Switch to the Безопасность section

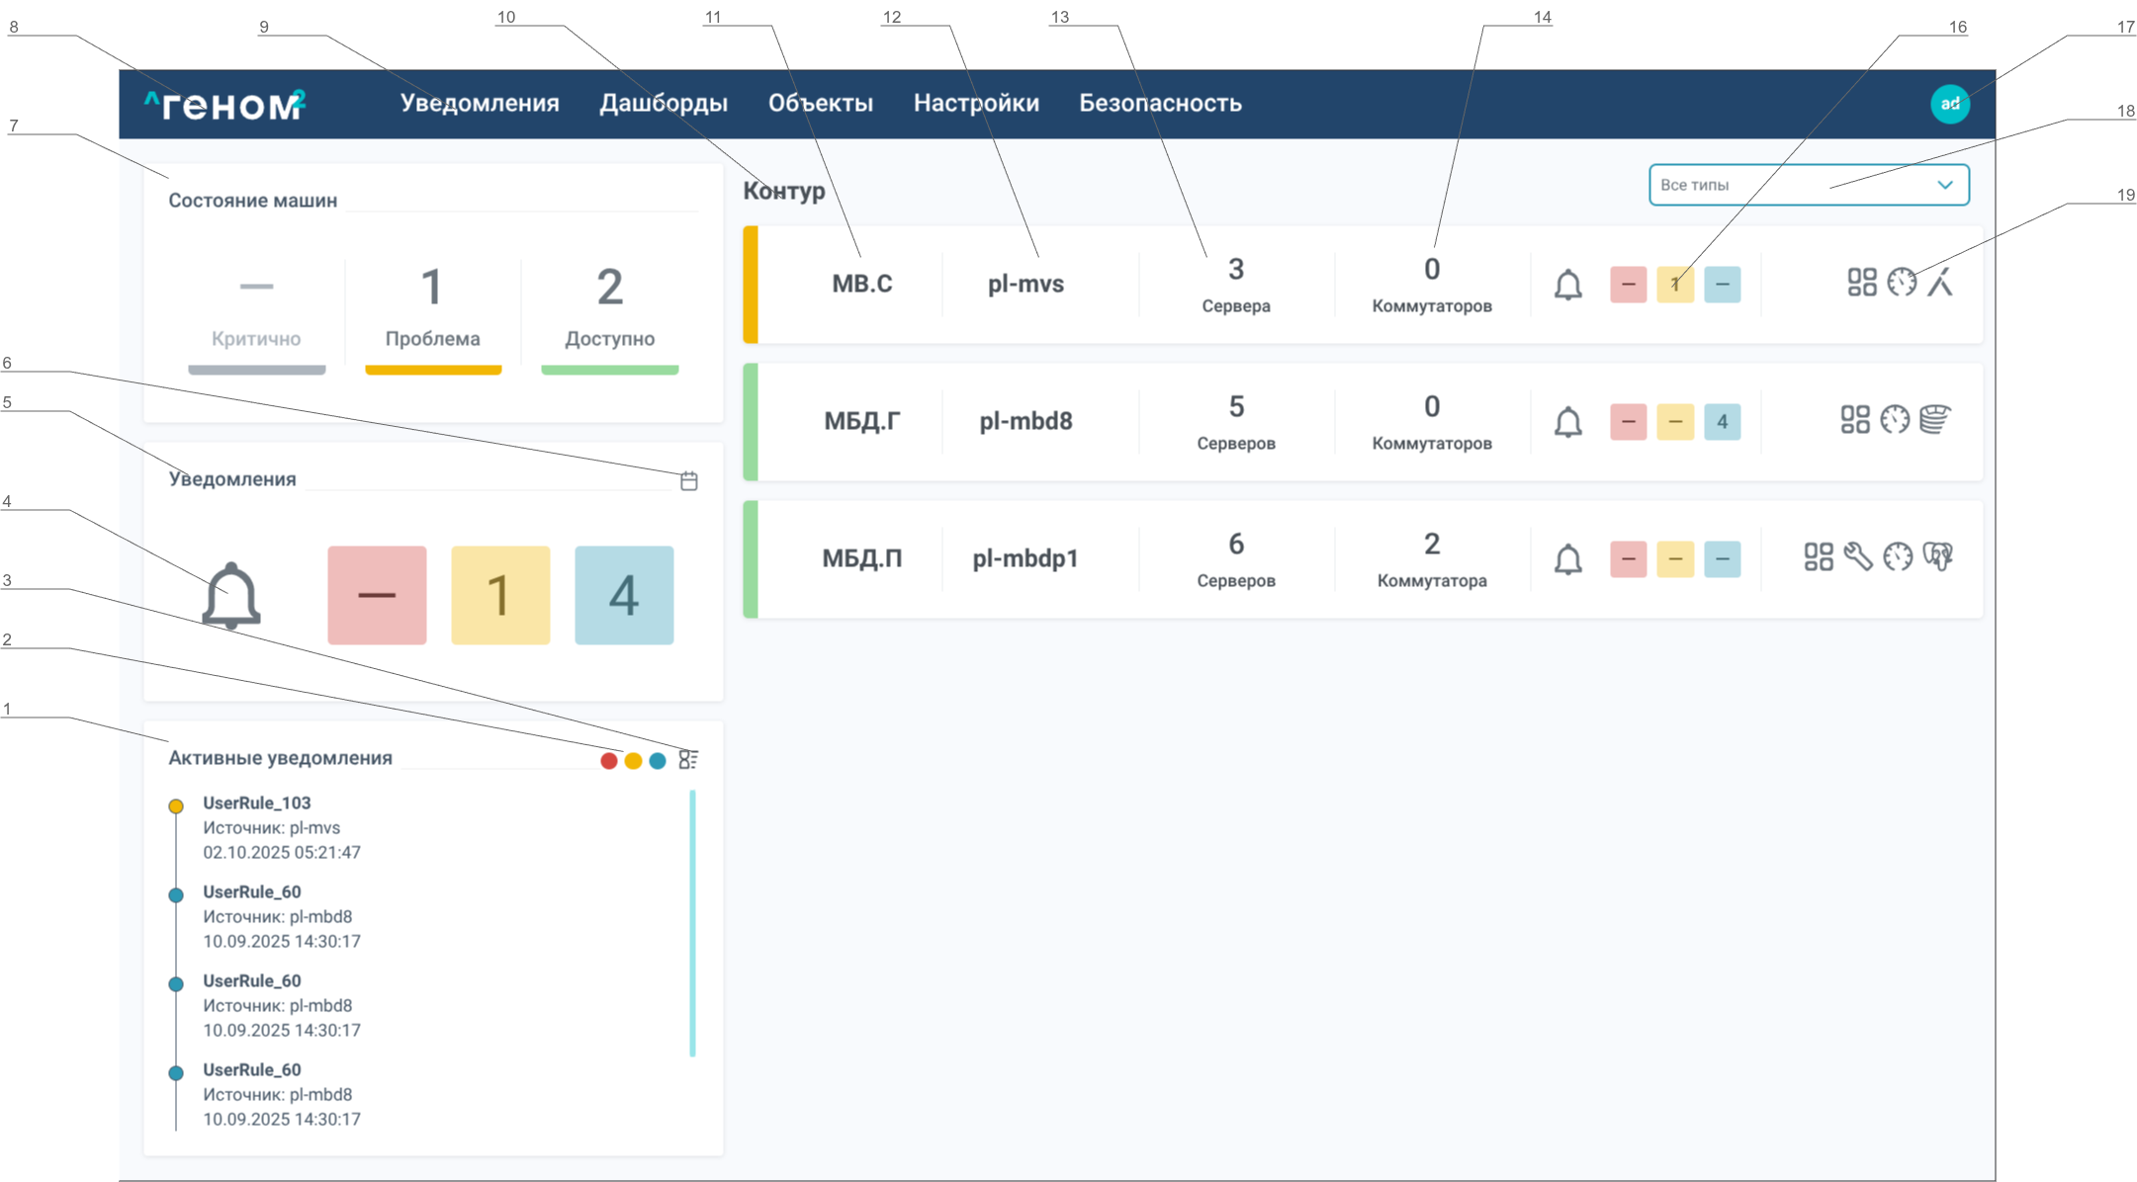coord(1161,103)
